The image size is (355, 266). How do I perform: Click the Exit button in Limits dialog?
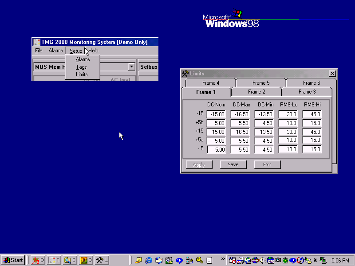267,164
